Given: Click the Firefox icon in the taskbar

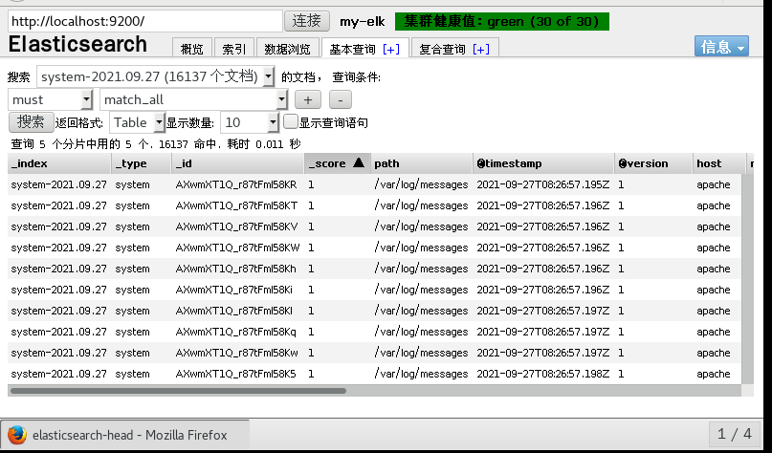Looking at the screenshot, I should (16, 435).
